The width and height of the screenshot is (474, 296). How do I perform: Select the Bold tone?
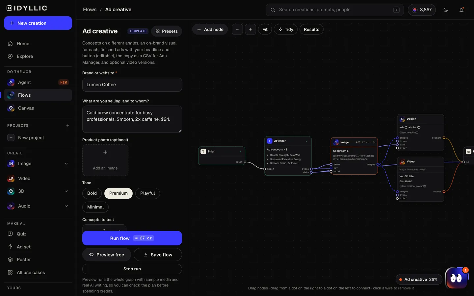tap(92, 193)
